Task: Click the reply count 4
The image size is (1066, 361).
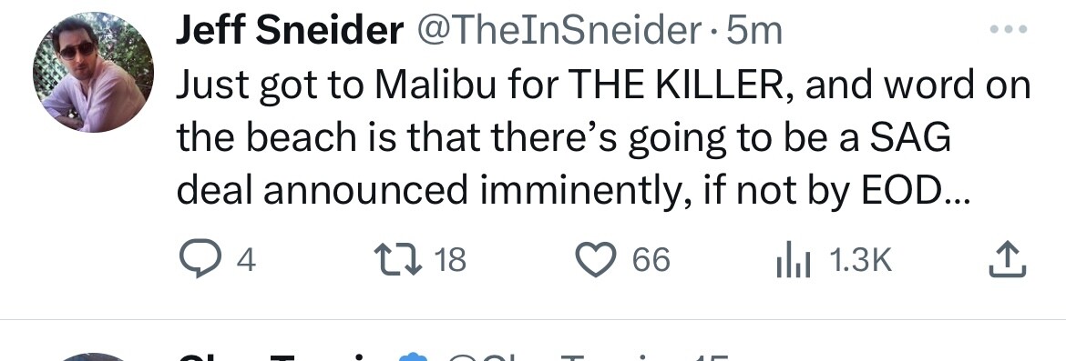Action: (246, 261)
